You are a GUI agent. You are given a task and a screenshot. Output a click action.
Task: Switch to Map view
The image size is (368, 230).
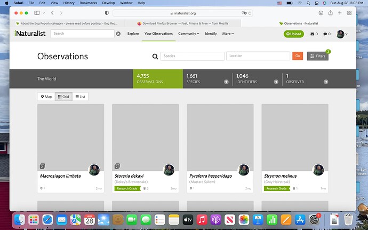coord(46,97)
